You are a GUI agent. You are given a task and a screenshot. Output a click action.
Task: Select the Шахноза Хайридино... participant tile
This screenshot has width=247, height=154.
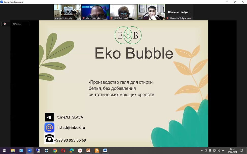(x=180, y=12)
